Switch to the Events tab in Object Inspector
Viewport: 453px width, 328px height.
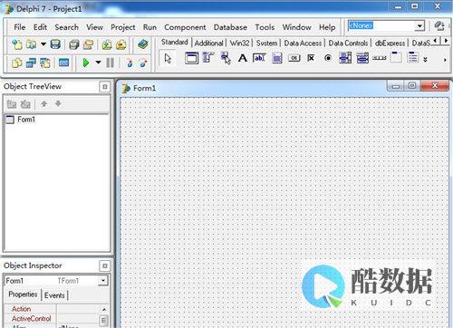pos(54,295)
